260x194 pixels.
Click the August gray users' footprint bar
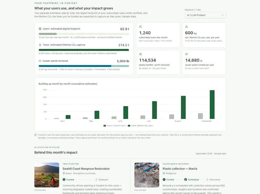(172, 117)
